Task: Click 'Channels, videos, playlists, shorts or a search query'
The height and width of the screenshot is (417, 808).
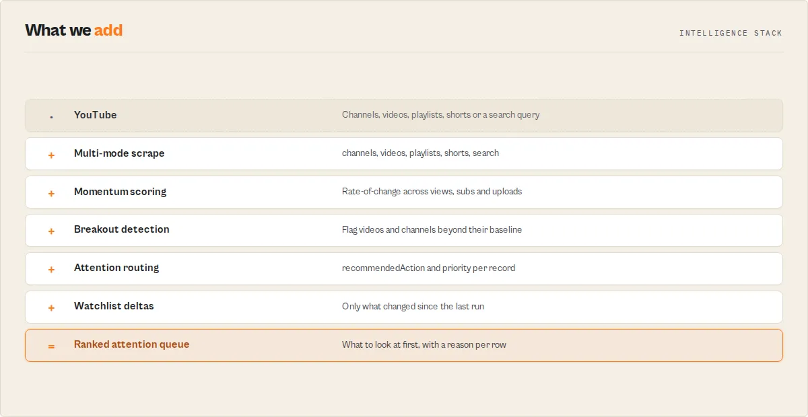Action: click(x=440, y=115)
